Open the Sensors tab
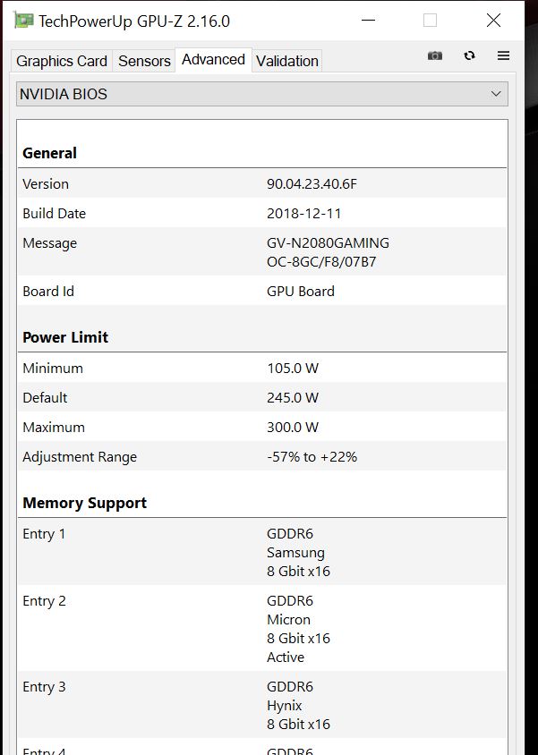This screenshot has height=755, width=538. click(x=144, y=61)
